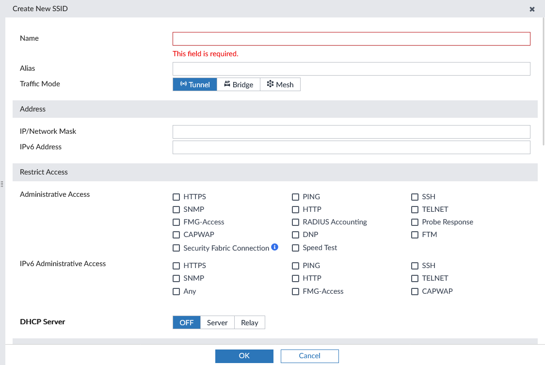Set DHCP Server to OFF

point(187,323)
